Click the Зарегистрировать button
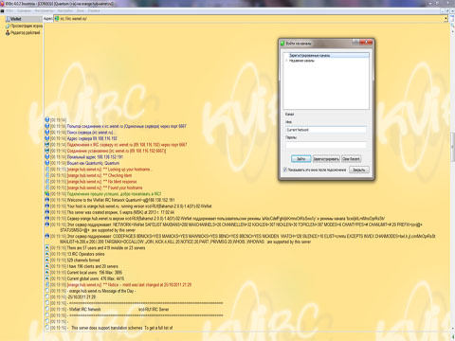This screenshot has width=455, height=341. click(326, 159)
